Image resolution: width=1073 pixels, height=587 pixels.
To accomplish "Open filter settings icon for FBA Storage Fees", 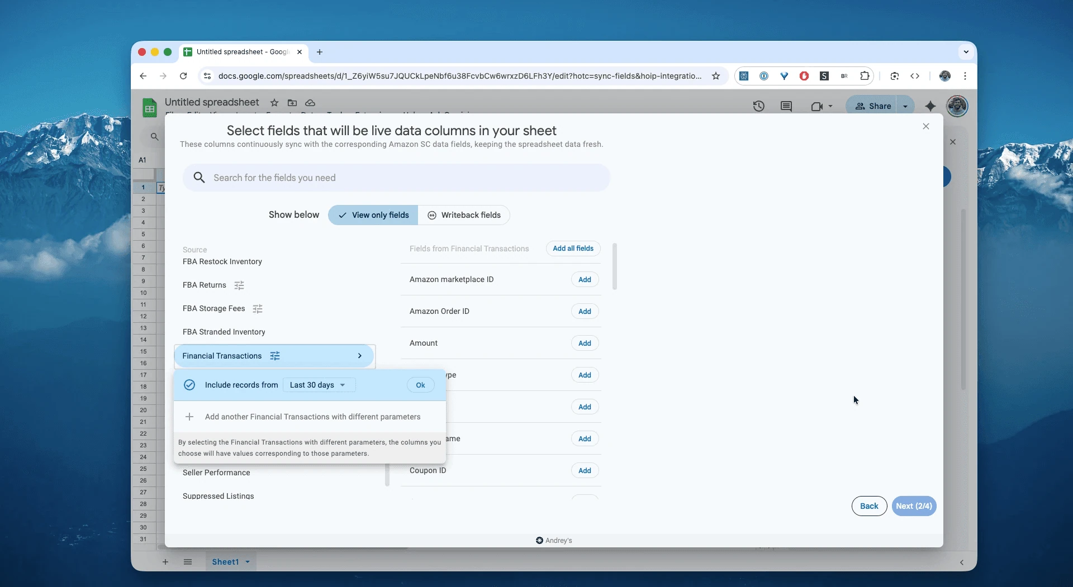I will coord(258,309).
